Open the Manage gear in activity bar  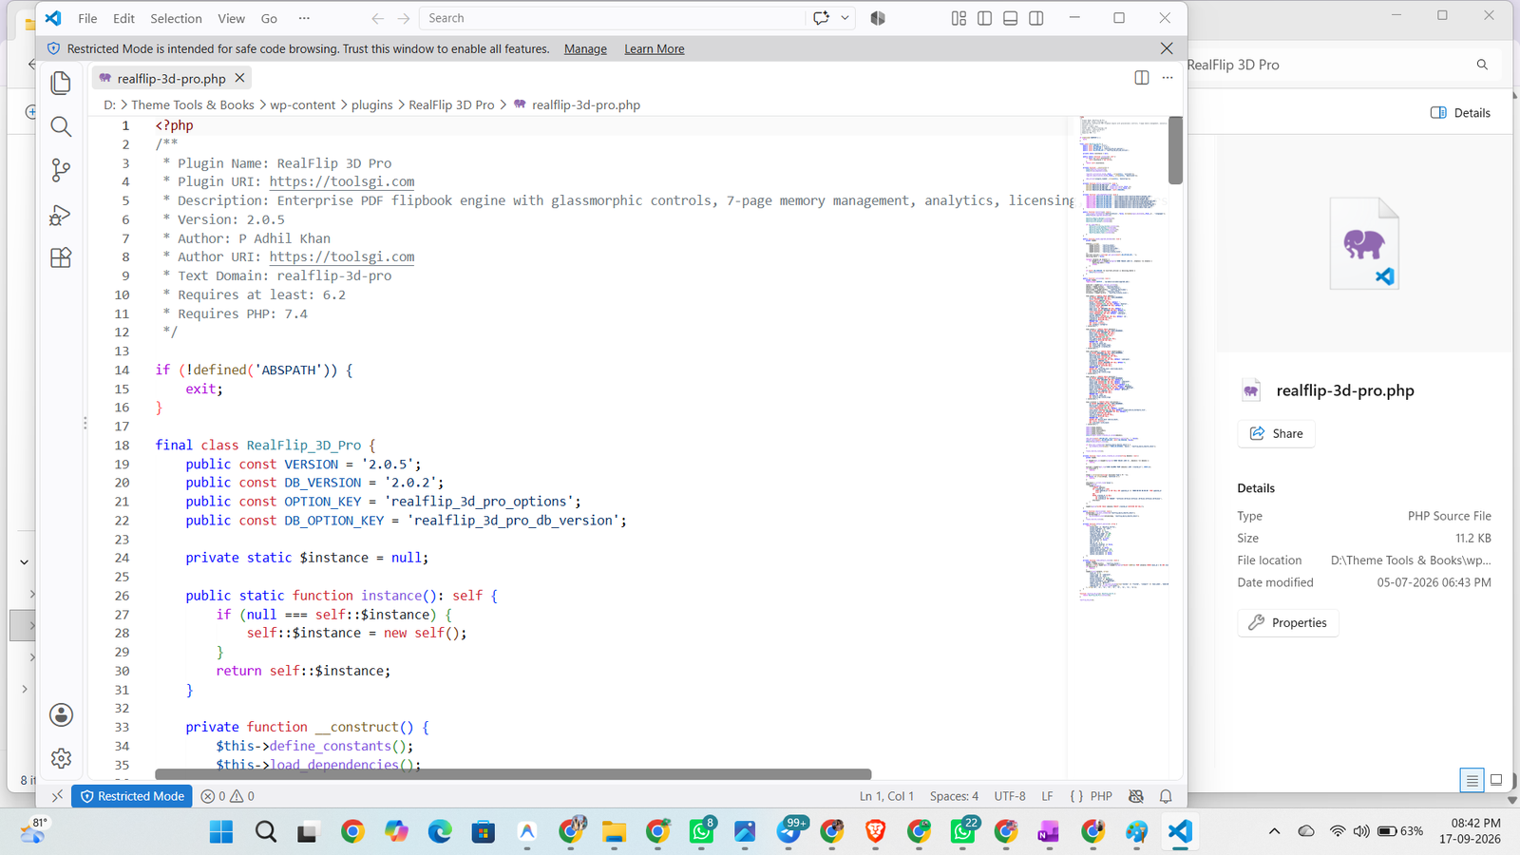pyautogui.click(x=61, y=758)
